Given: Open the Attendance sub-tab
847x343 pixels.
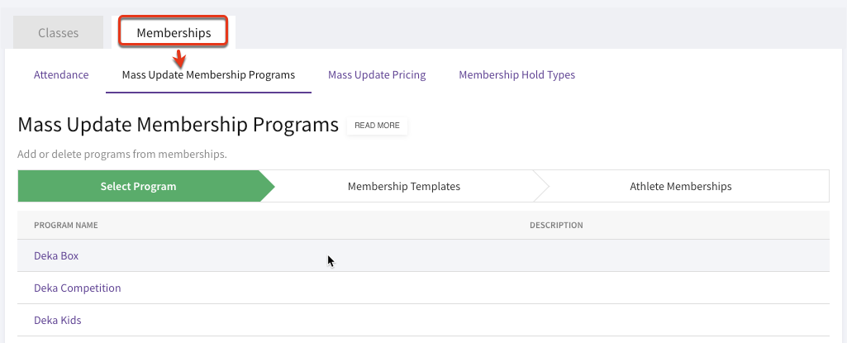Looking at the screenshot, I should pyautogui.click(x=61, y=75).
